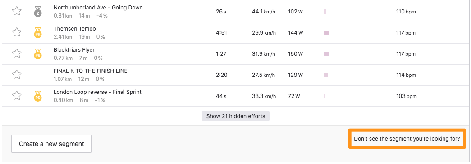This screenshot has height=164, width=471.
Task: Click the PR medal beside Blackfriars Flyer
Action: pos(38,53)
